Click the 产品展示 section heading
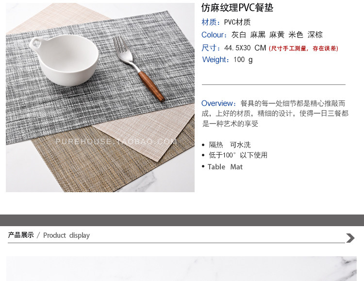This screenshot has height=281, width=364. coord(21,235)
